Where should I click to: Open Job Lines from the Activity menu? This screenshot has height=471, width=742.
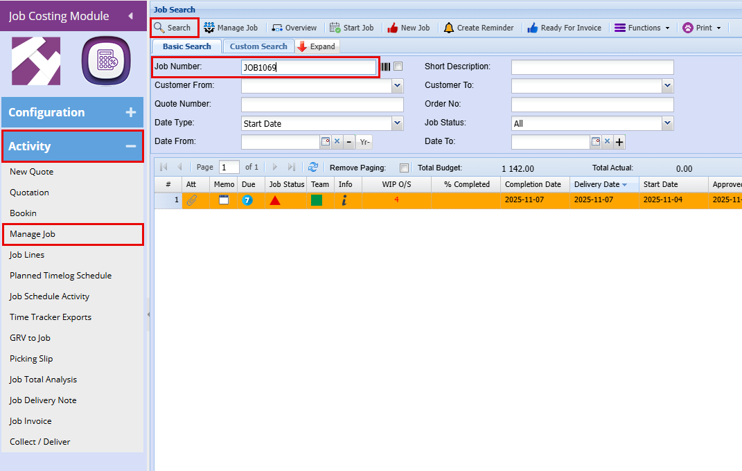pos(27,255)
